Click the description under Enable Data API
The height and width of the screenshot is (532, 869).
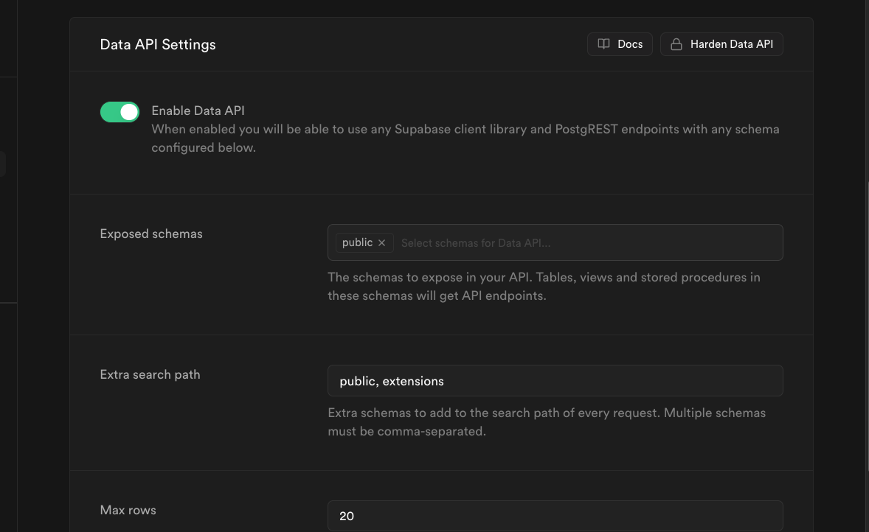pyautogui.click(x=465, y=138)
